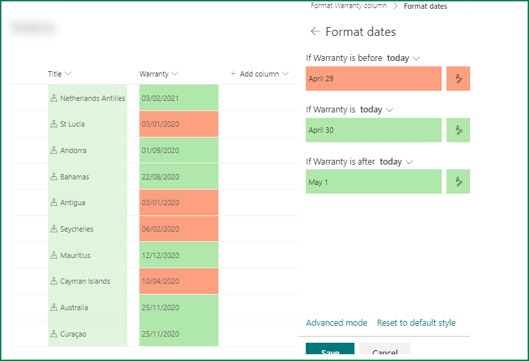Click the plus icon for Add column
Viewport: 529px width, 361px height.
tap(233, 74)
